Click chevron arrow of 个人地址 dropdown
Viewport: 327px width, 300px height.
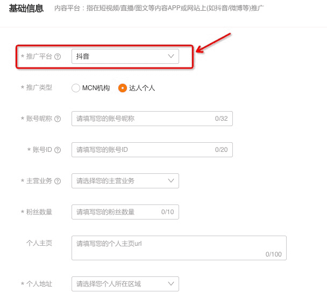(171, 283)
